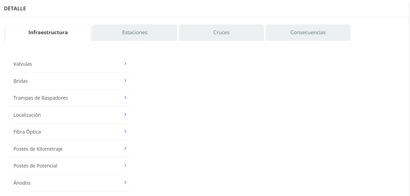Click the chevron arrow next to Bridas
This screenshot has height=196, width=410.
125,81
